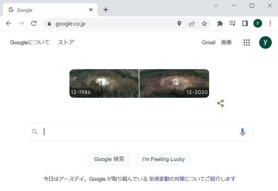Click the Google 検索 button

(x=109, y=159)
